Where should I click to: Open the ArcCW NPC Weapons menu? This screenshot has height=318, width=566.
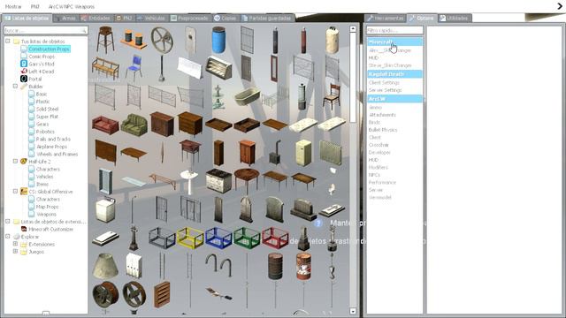click(x=72, y=6)
